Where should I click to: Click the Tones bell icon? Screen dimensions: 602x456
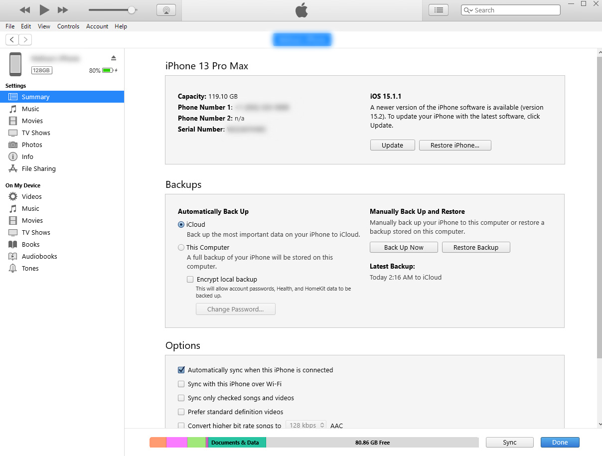[13, 269]
